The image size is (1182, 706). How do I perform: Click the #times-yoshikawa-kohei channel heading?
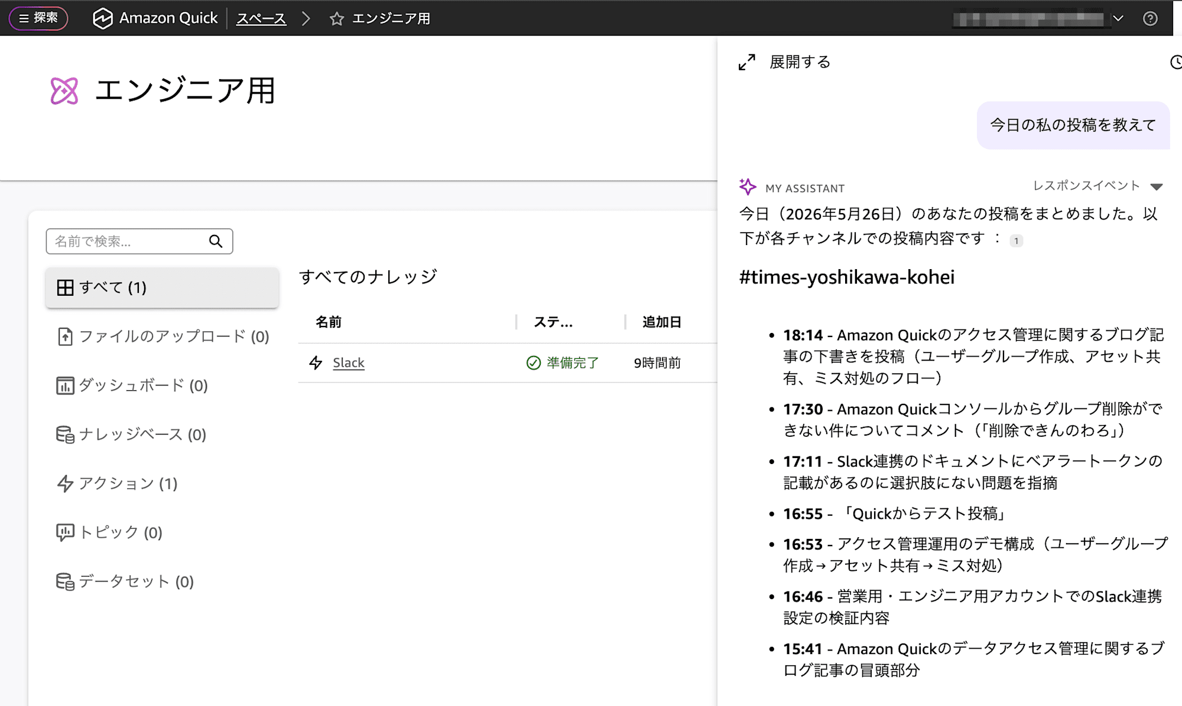pos(847,277)
